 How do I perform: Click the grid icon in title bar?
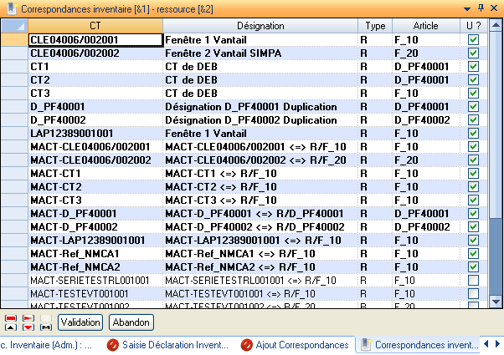coord(9,8)
